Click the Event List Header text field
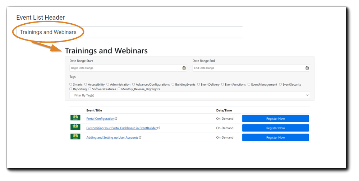The height and width of the screenshot is (181, 359). pos(129,32)
